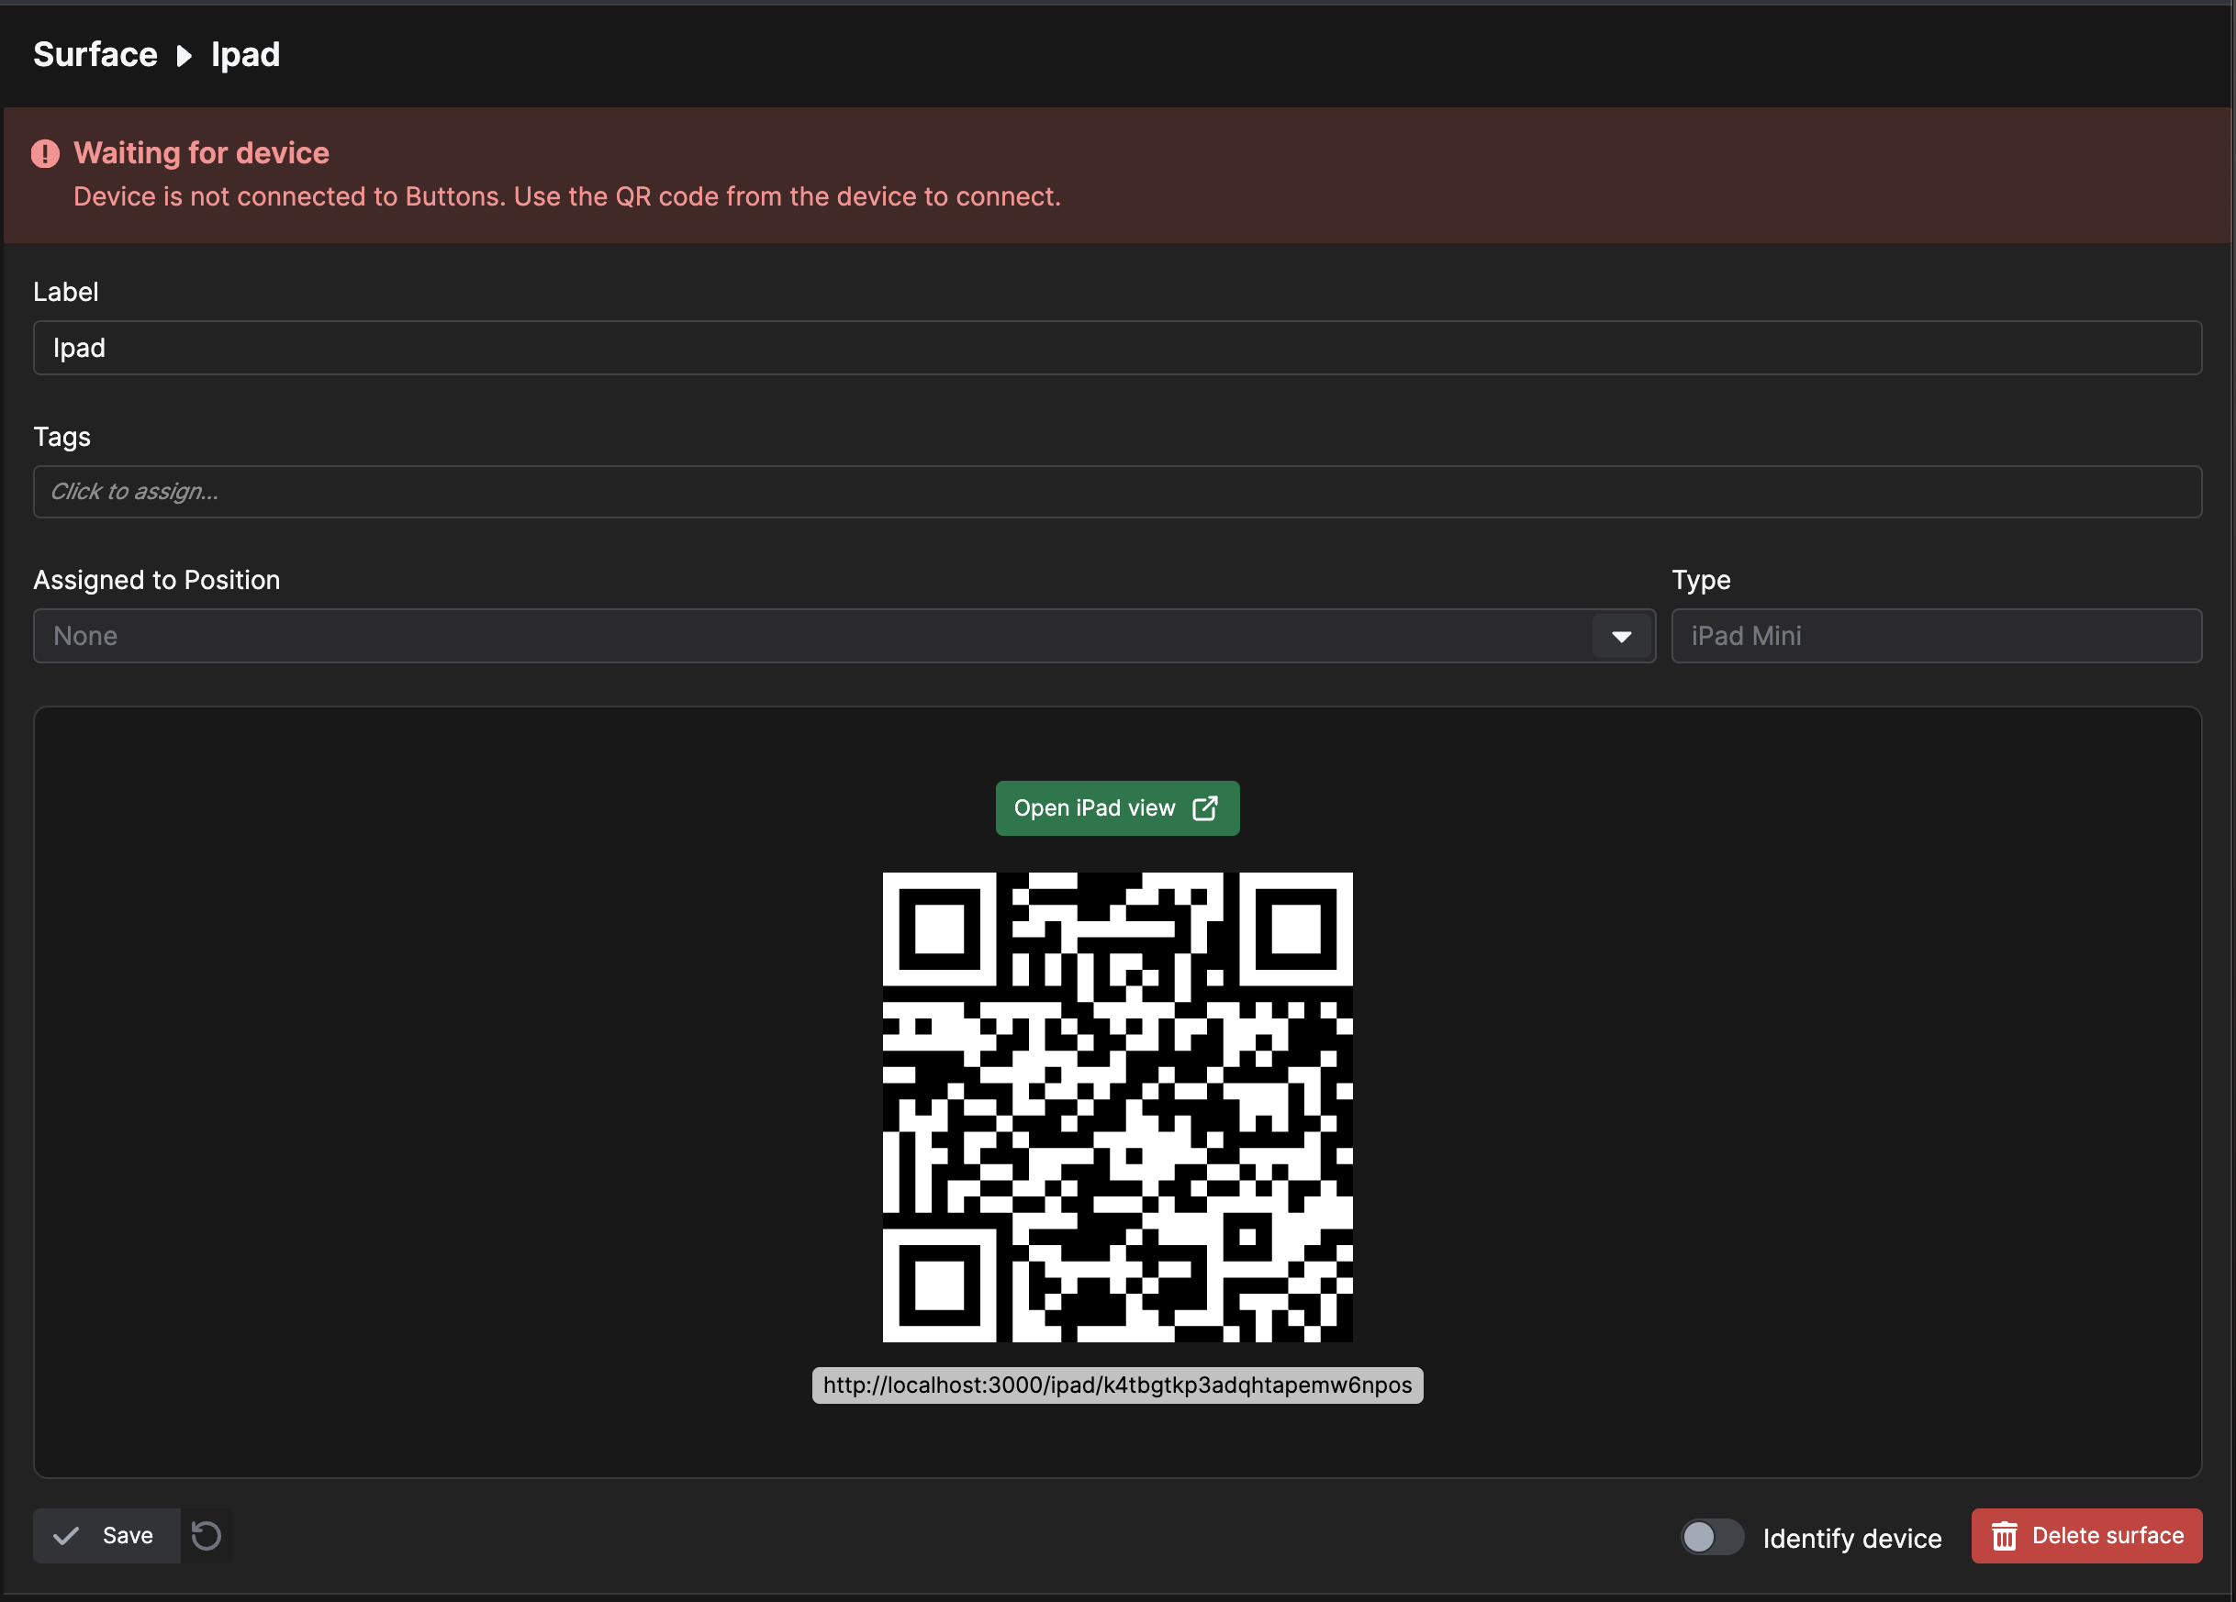Delete the surface

(2086, 1535)
